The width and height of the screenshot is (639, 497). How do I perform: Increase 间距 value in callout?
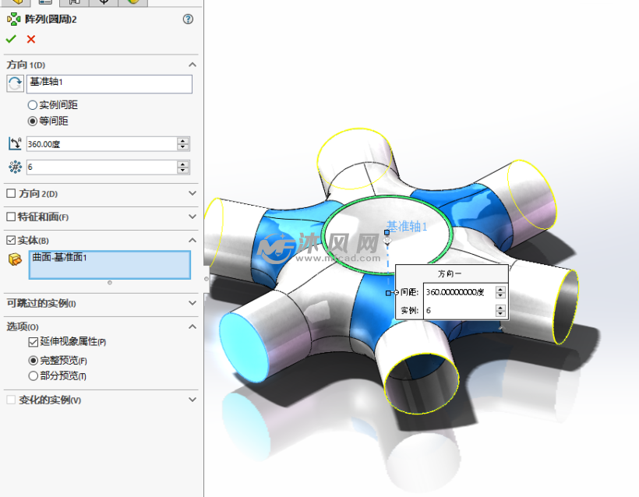pos(500,289)
